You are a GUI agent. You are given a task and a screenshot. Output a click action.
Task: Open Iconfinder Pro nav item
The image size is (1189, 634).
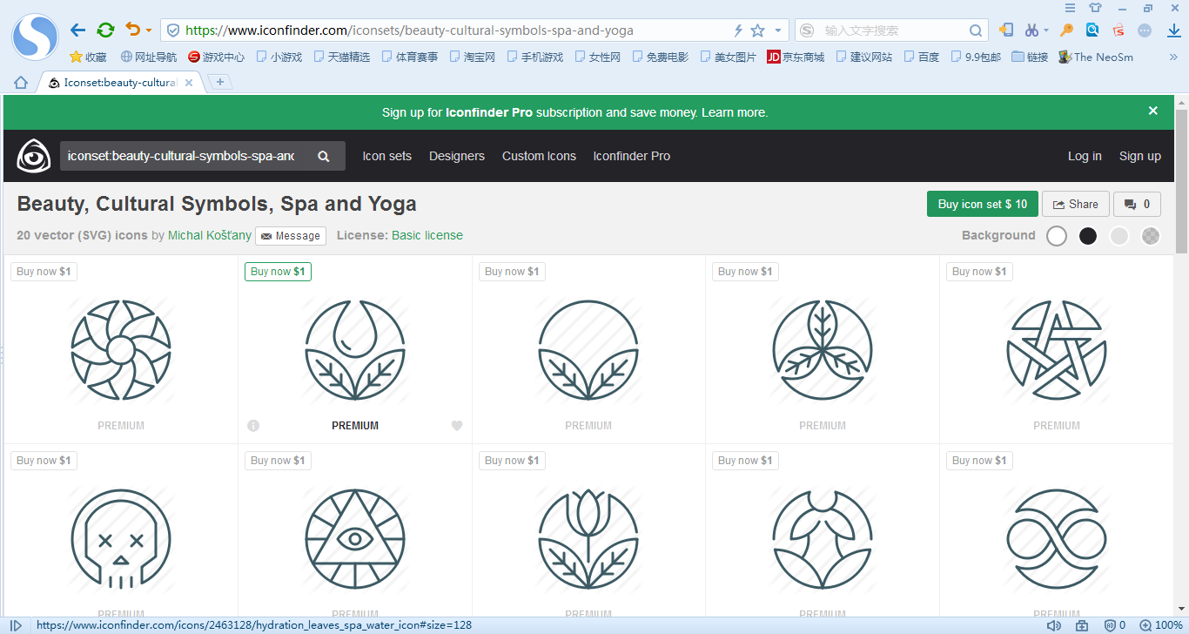632,156
